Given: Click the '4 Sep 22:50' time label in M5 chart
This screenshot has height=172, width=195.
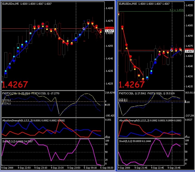Looking at the screenshot, I should point(24,168).
